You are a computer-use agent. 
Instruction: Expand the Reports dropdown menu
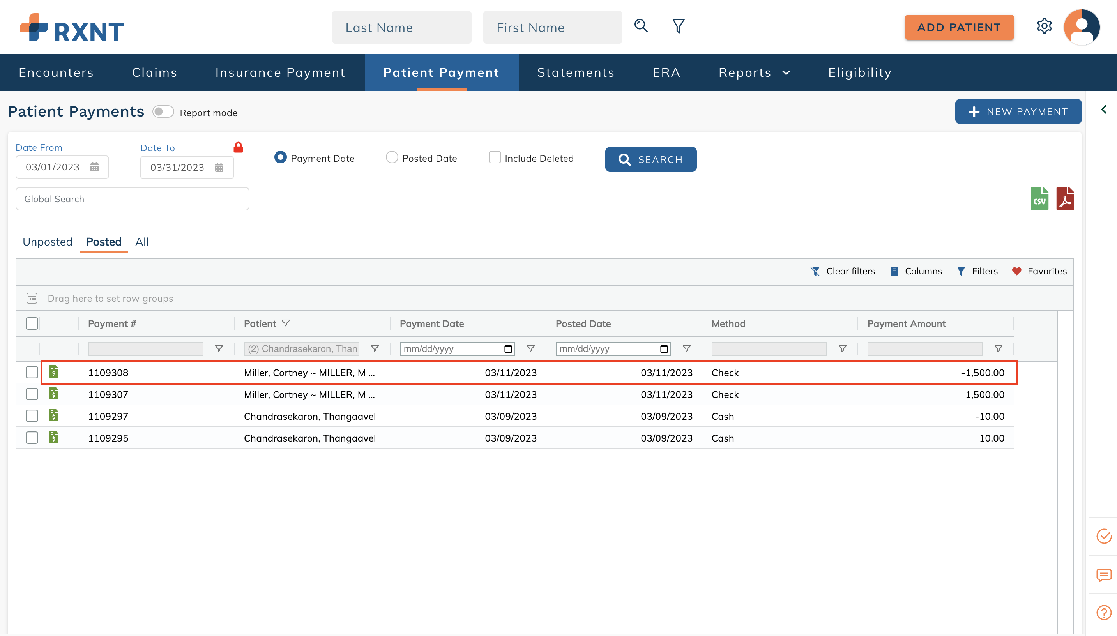tap(754, 72)
